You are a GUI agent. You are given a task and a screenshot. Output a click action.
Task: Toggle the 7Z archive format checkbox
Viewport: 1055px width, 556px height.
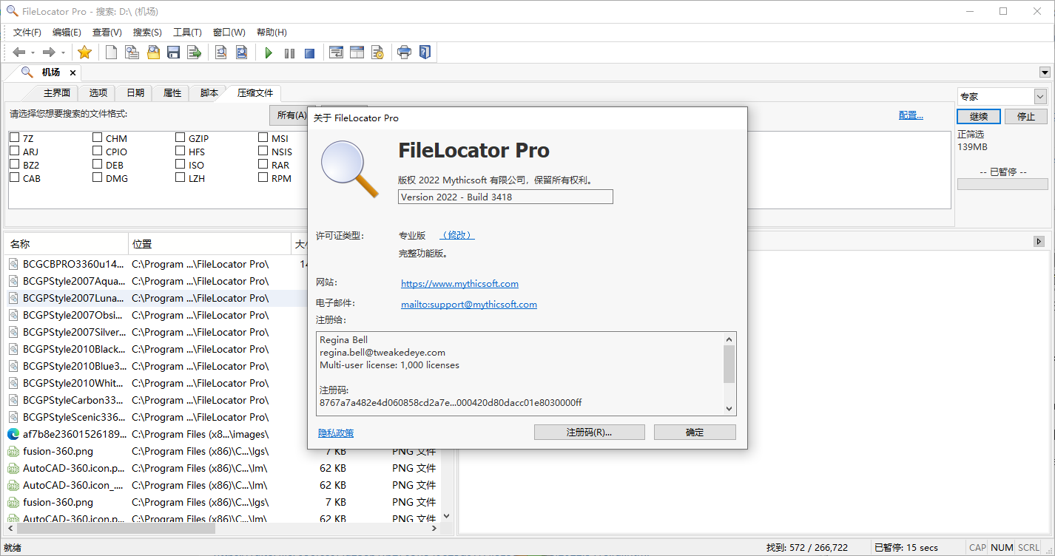pyautogui.click(x=14, y=138)
